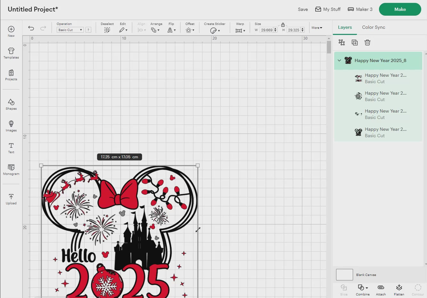The image size is (427, 298).
Task: Click the green Make button
Action: click(400, 9)
